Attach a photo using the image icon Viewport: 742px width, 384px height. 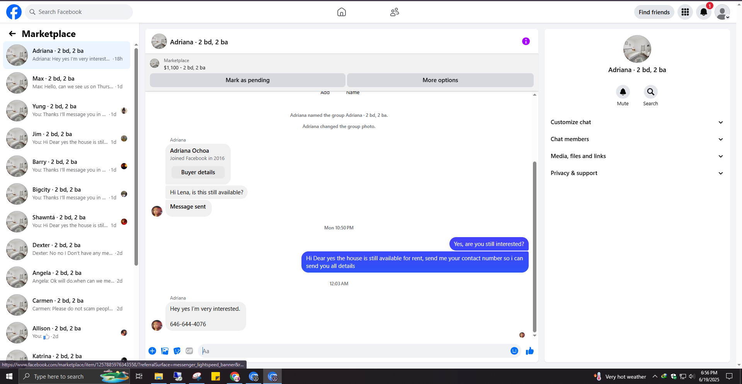click(x=165, y=351)
